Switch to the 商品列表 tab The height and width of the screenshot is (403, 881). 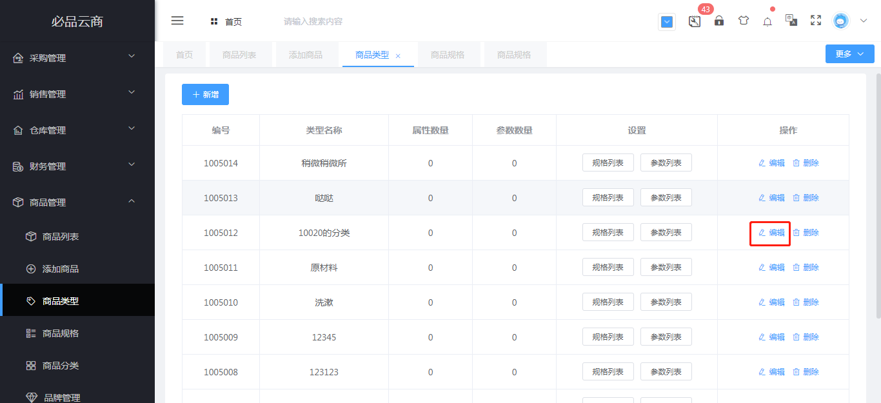239,55
